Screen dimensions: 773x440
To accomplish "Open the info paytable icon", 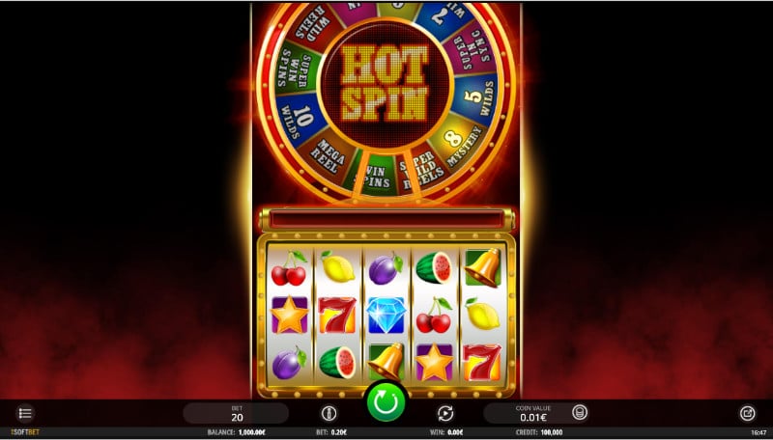I will tap(329, 413).
